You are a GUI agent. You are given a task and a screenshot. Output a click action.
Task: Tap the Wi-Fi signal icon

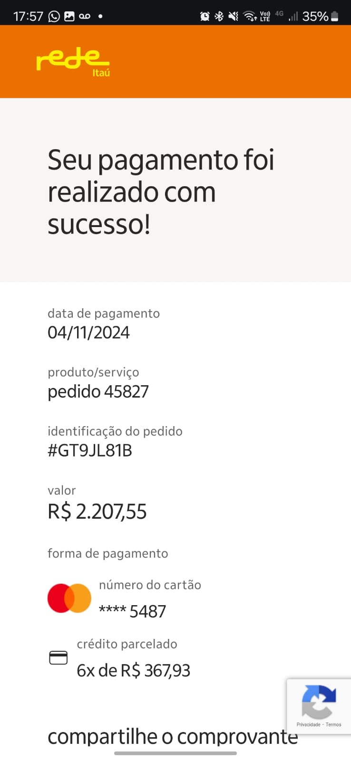click(x=250, y=17)
